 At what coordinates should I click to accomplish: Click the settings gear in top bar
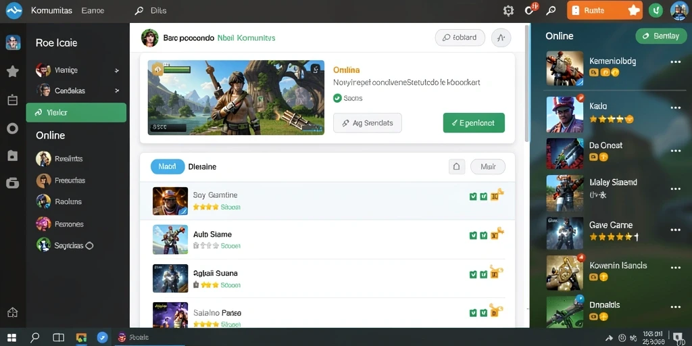click(508, 11)
